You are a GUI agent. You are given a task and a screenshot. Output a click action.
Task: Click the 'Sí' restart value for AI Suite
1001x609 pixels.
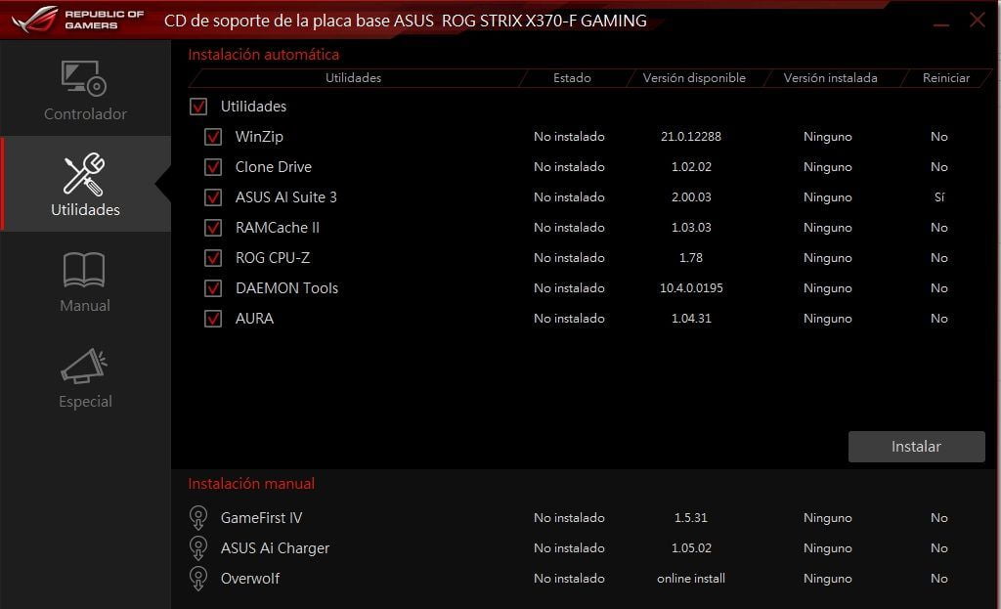(x=939, y=197)
